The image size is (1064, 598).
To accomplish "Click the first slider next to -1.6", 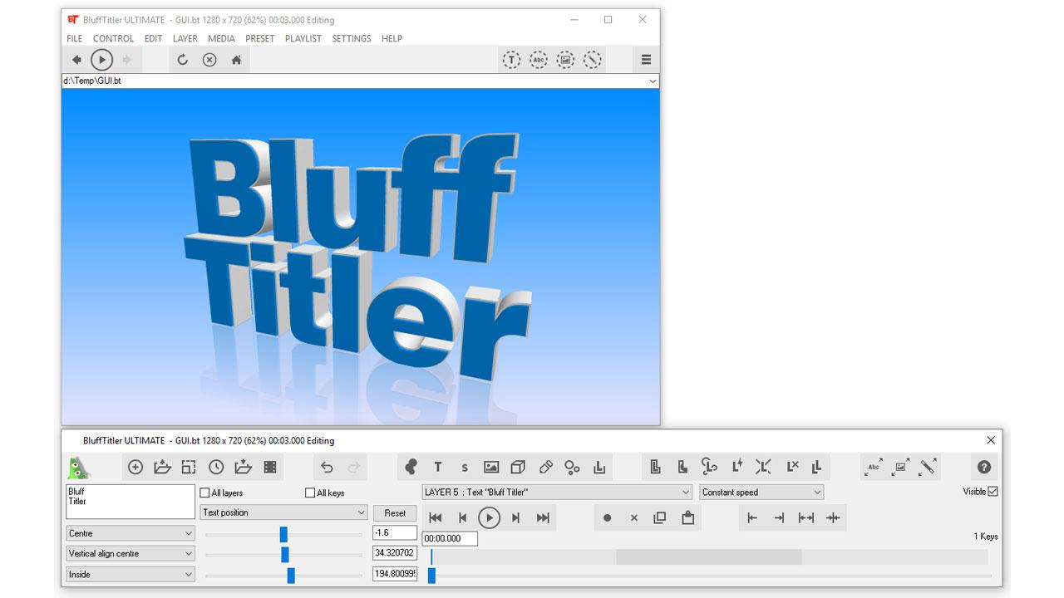I will click(283, 534).
